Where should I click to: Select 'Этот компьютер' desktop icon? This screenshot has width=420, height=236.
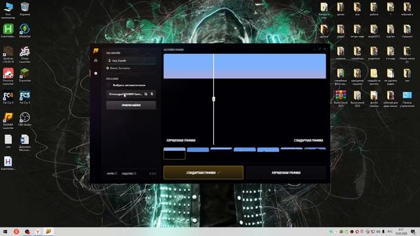coord(8,11)
